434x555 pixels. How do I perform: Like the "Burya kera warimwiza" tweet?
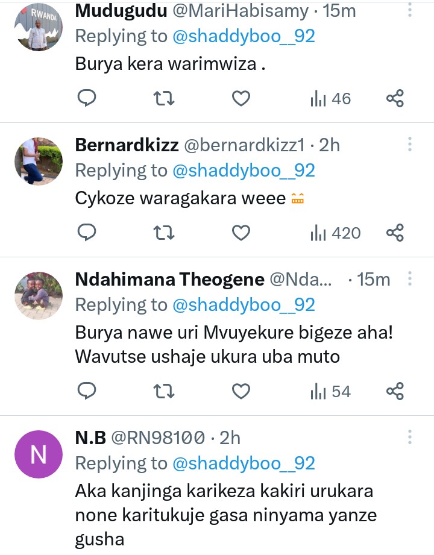[241, 98]
